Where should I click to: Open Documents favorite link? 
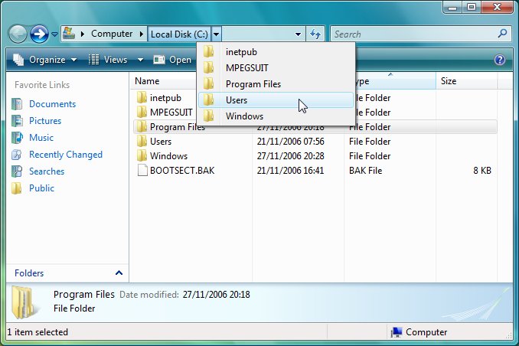point(52,104)
